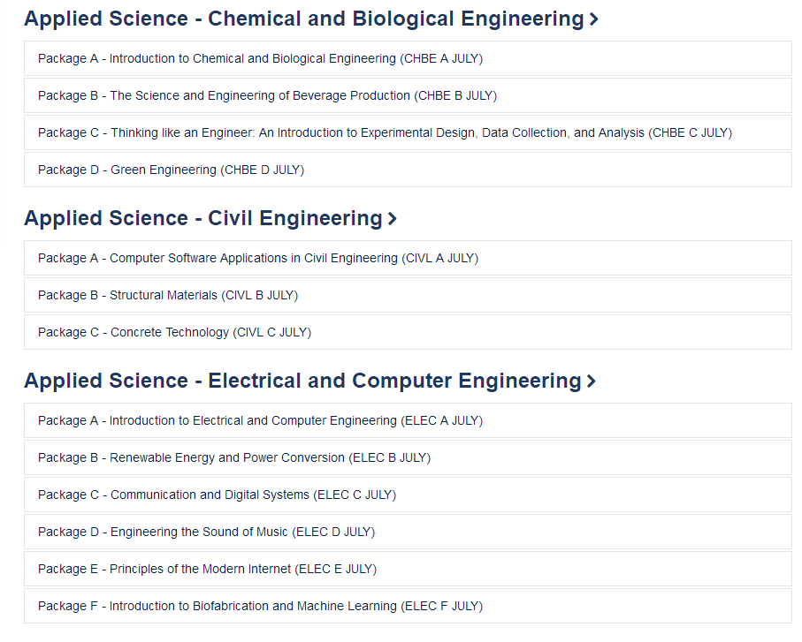Expand Package A Introduction to Chemical and Biological Engineering

pyautogui.click(x=408, y=59)
